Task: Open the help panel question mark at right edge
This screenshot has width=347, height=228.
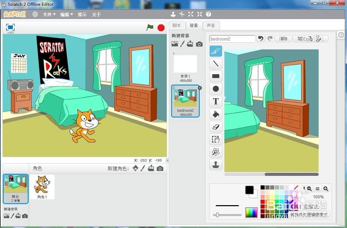Action: coord(341,35)
